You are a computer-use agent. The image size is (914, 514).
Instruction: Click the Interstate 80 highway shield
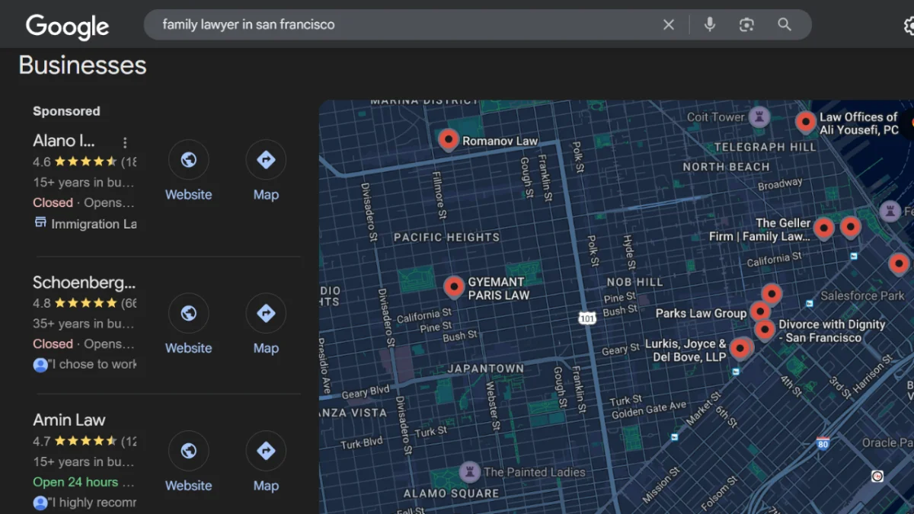point(823,442)
